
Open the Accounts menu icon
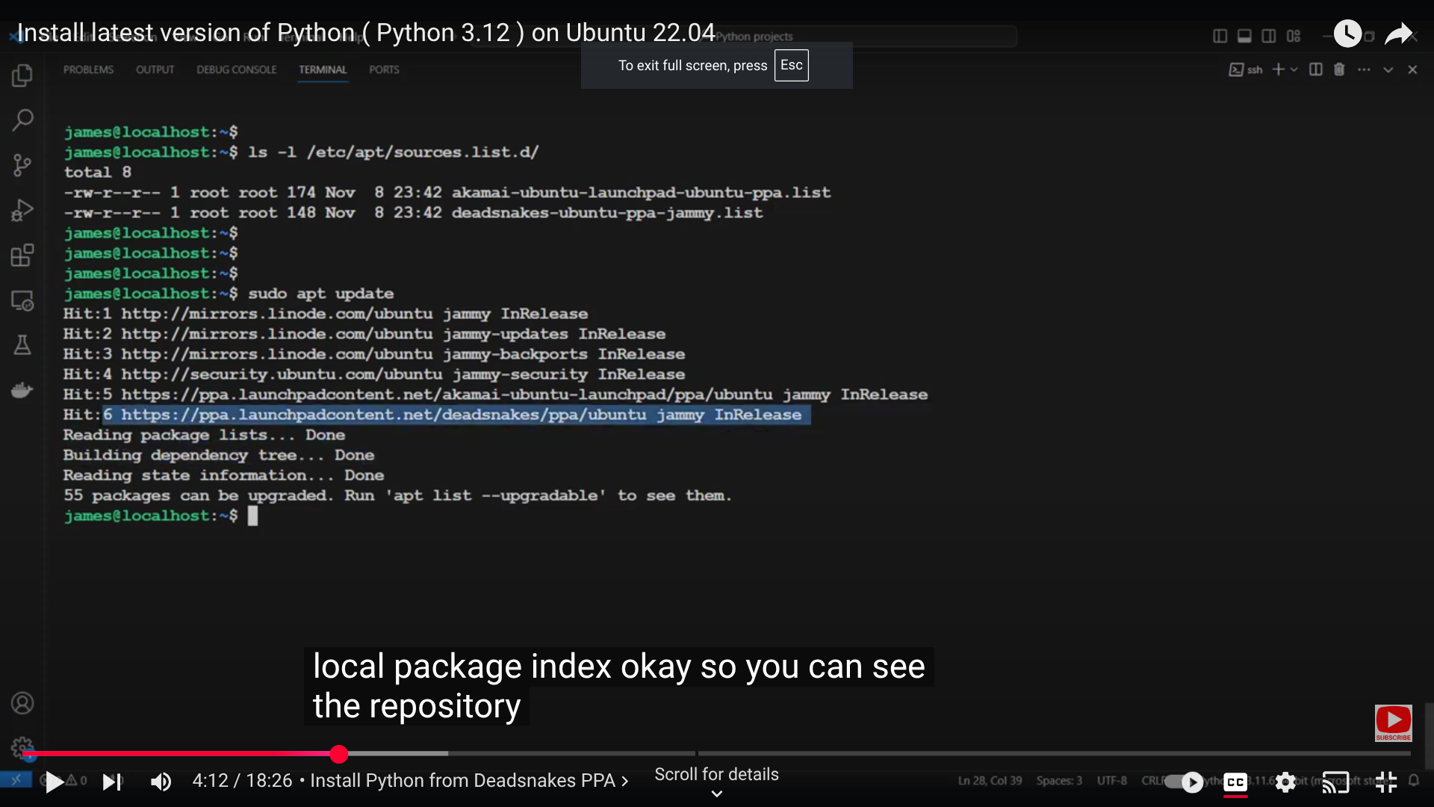point(22,703)
